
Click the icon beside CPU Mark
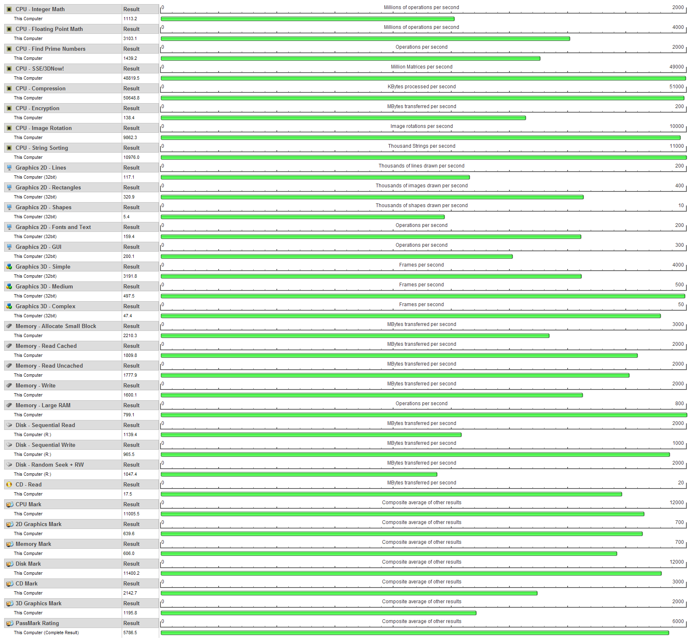click(x=9, y=504)
